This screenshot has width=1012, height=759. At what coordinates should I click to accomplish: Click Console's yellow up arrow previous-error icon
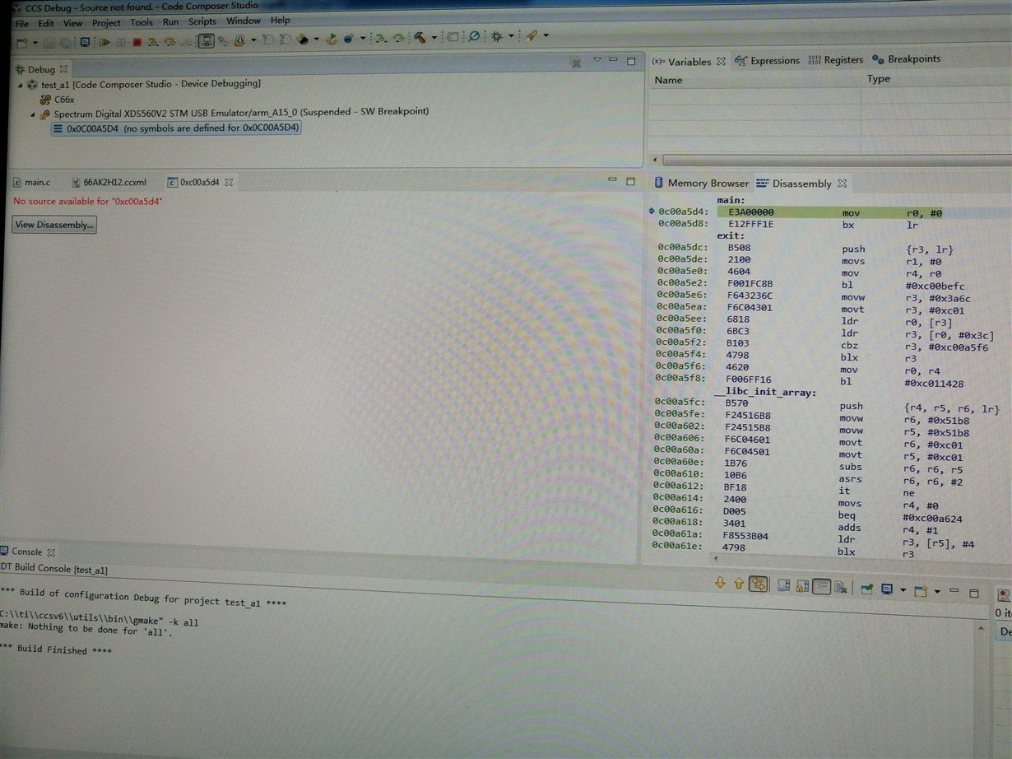pyautogui.click(x=739, y=584)
